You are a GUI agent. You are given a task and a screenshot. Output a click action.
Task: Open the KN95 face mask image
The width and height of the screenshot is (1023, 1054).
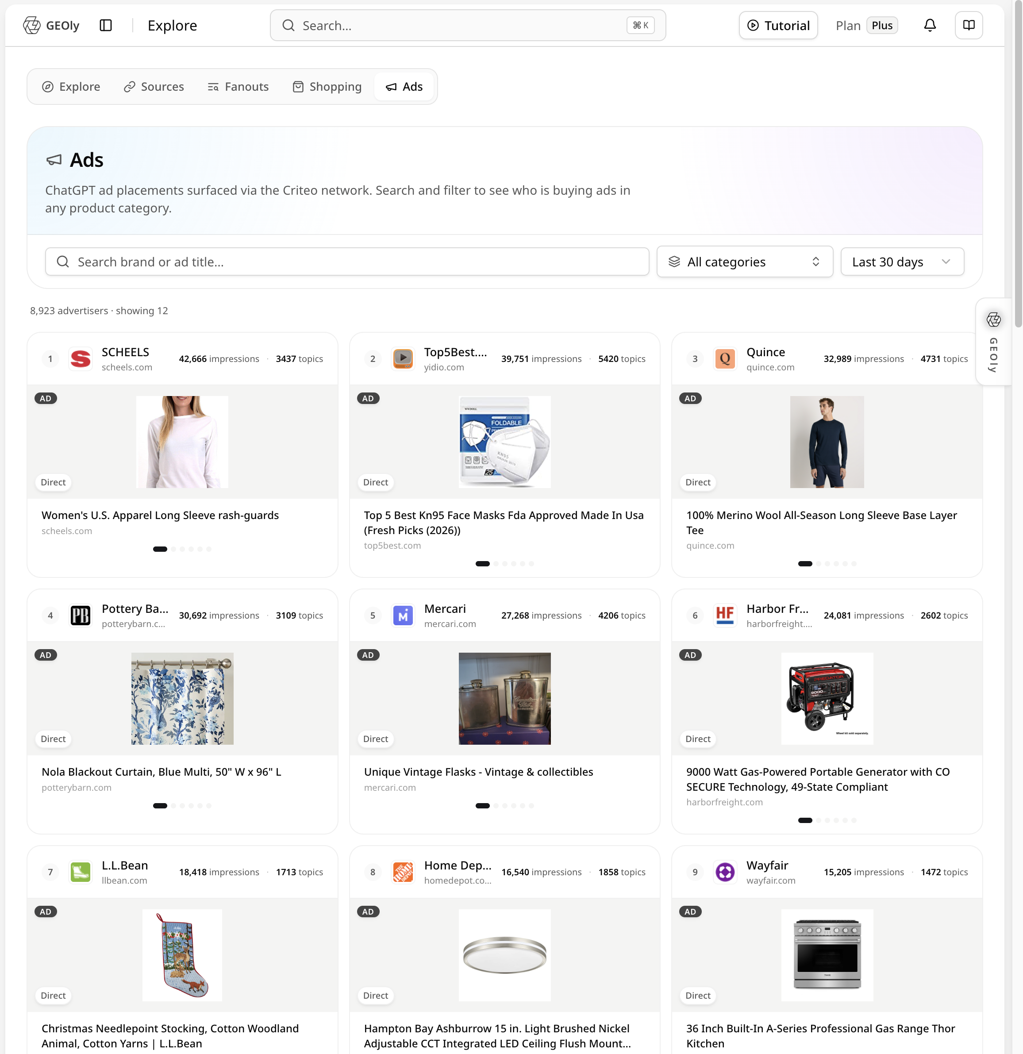[504, 442]
